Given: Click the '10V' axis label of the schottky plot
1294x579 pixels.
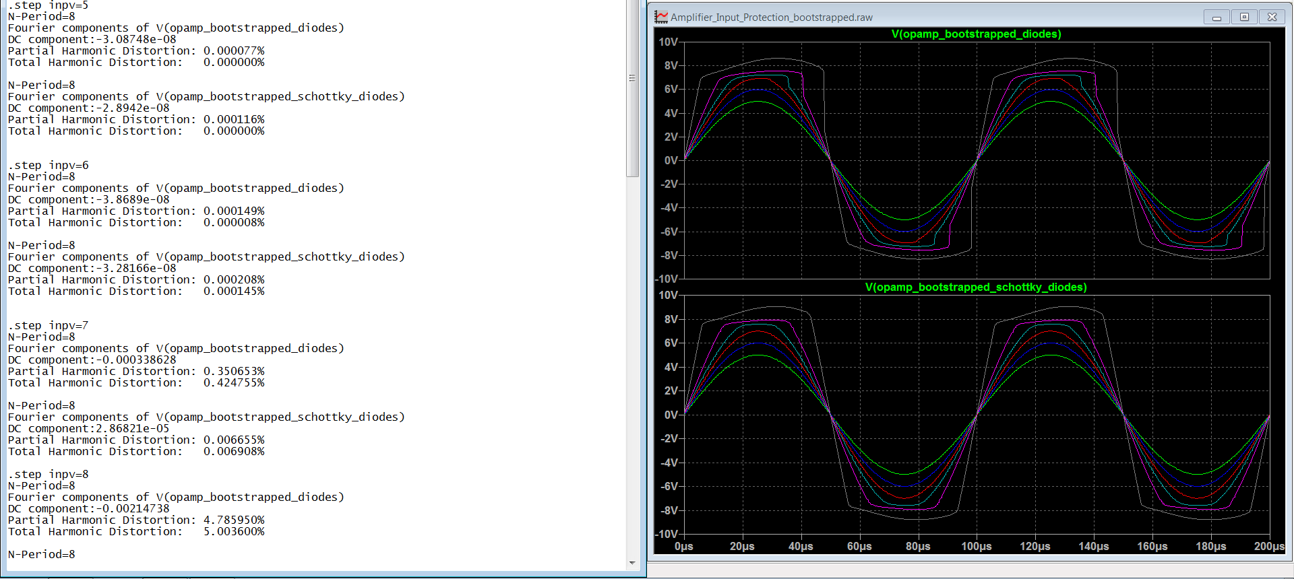Looking at the screenshot, I should pos(668,295).
